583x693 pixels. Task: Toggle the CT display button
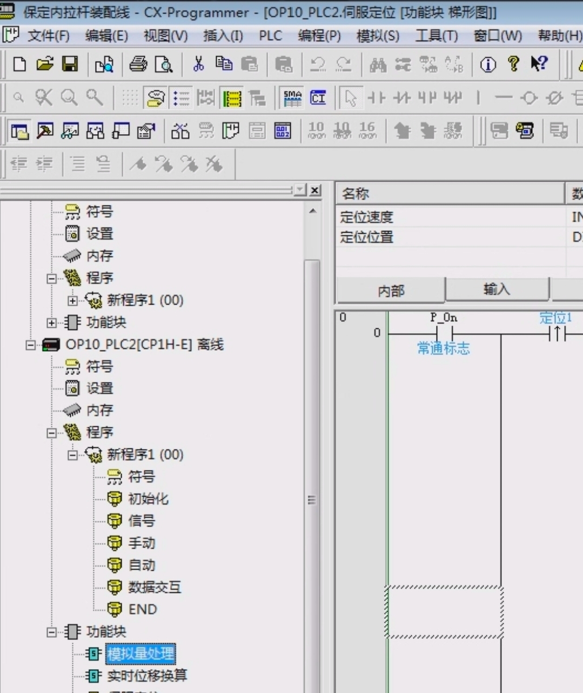point(318,98)
